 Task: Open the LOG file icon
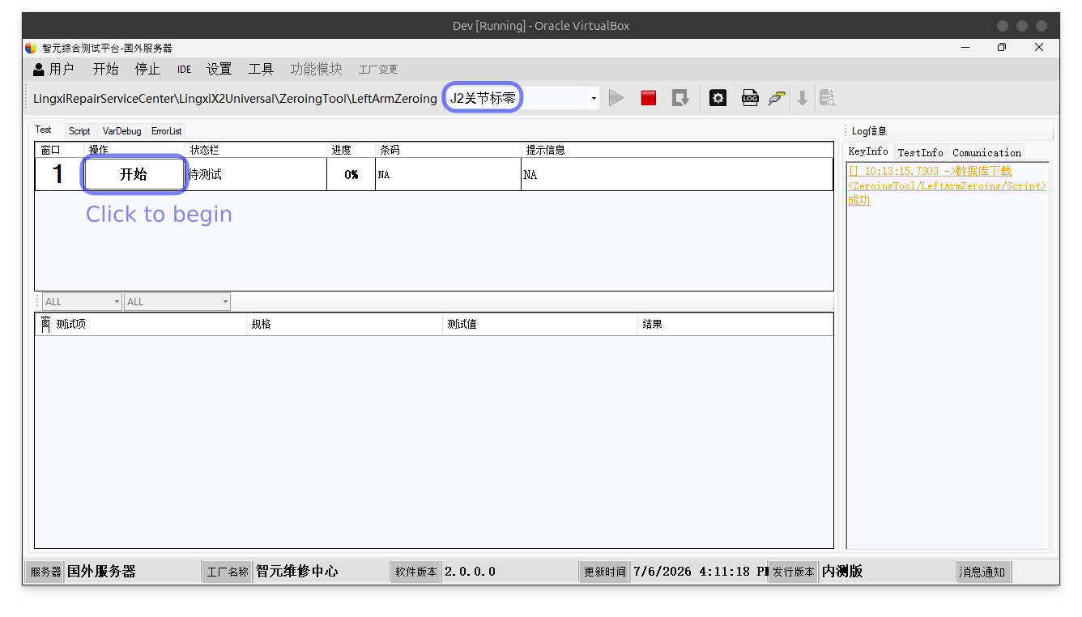coord(750,98)
